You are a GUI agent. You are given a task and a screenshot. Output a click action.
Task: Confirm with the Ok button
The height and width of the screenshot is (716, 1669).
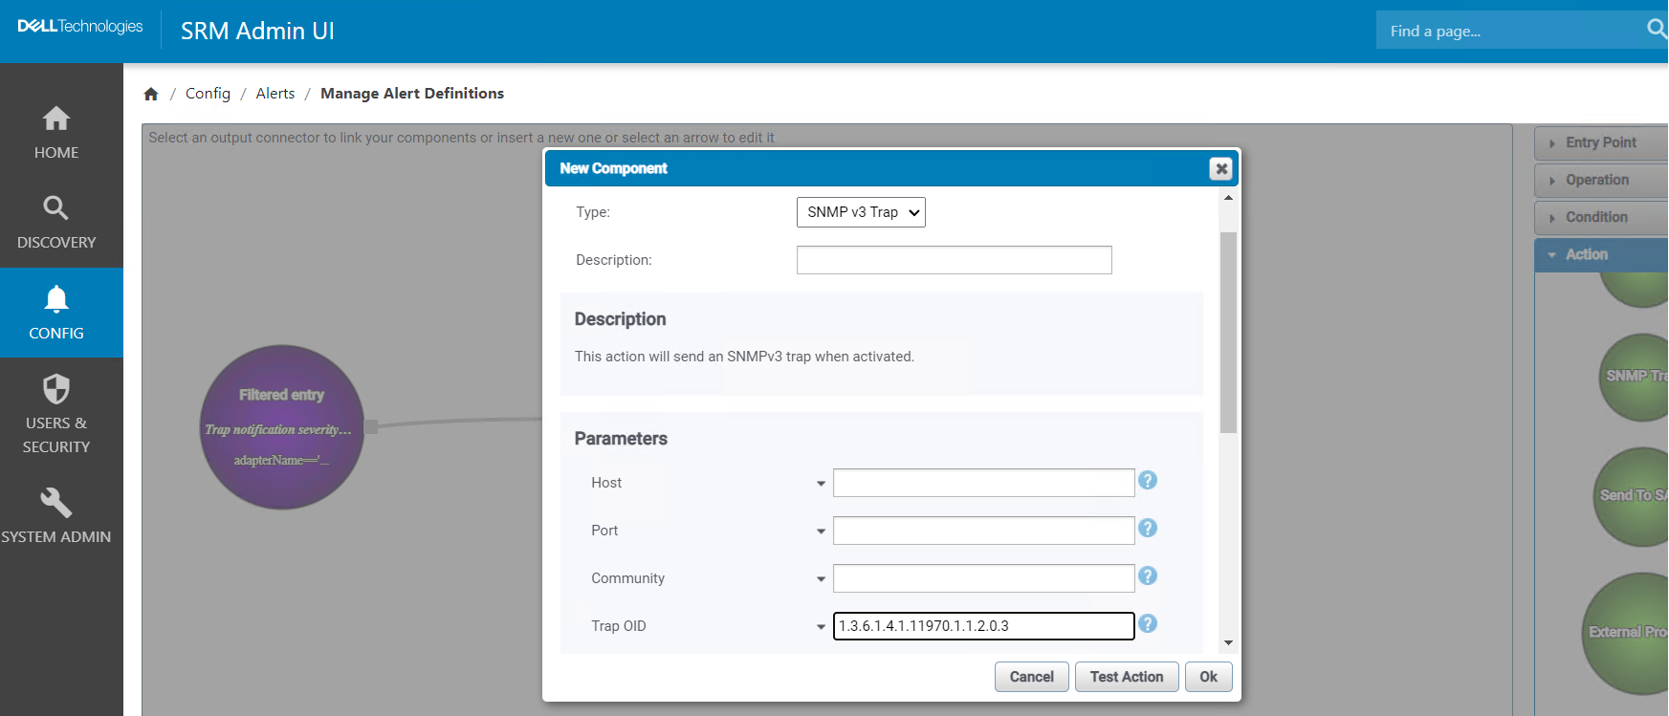tap(1209, 677)
